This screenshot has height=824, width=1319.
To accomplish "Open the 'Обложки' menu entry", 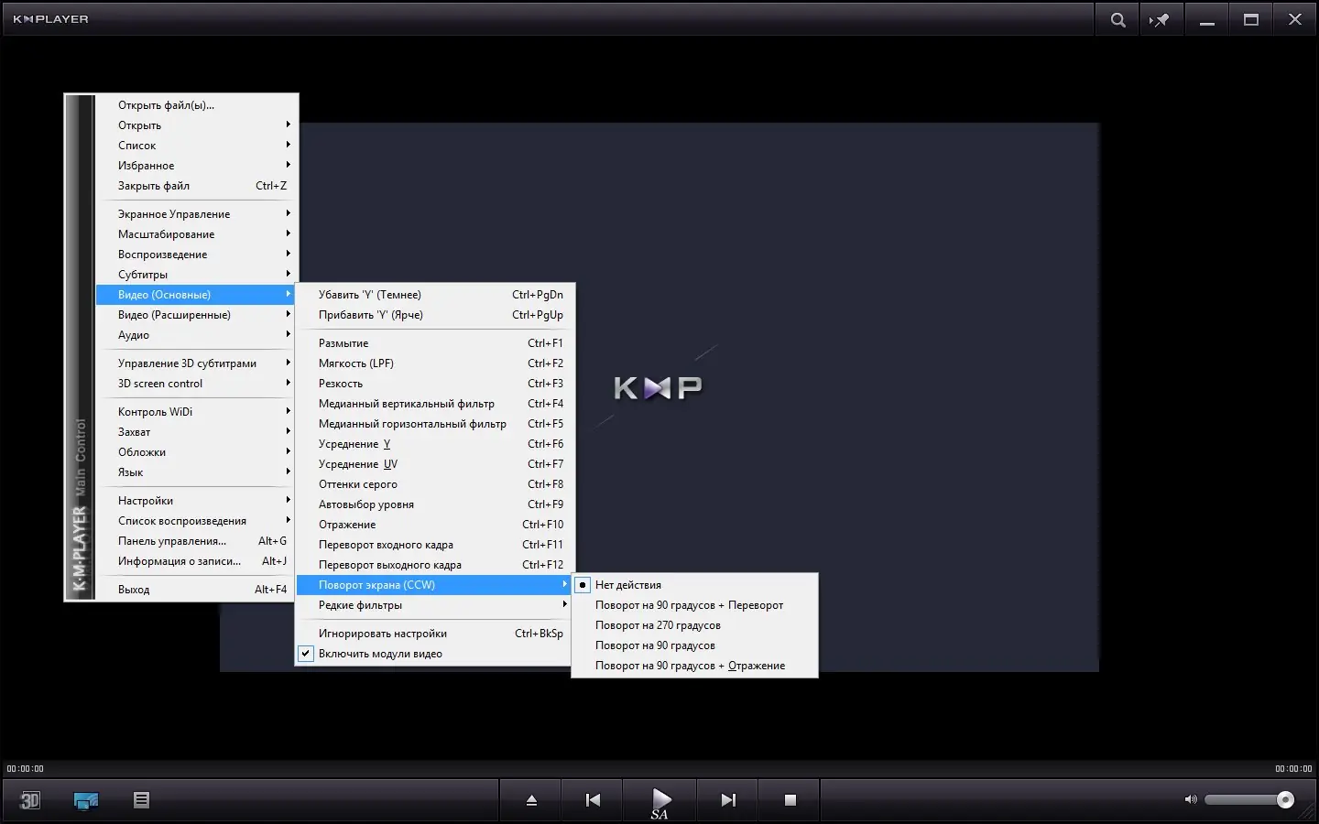I will (195, 452).
